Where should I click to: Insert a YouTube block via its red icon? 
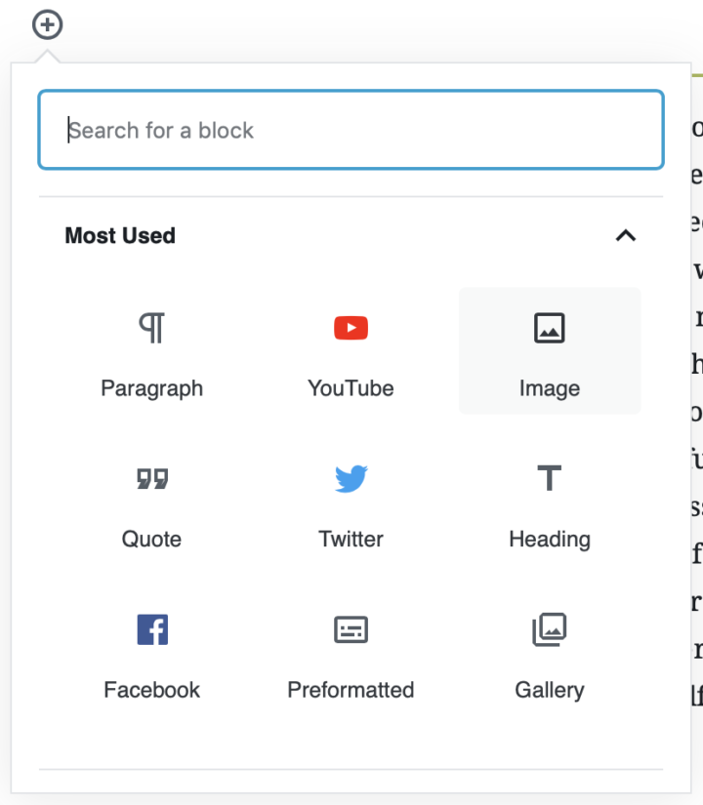pyautogui.click(x=351, y=329)
